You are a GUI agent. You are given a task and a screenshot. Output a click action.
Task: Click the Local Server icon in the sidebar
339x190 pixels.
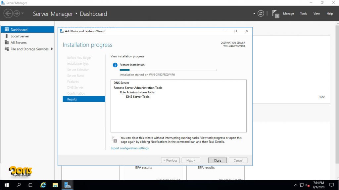[x=7, y=36]
